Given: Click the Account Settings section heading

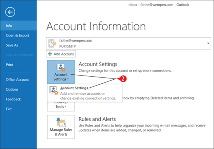Looking at the screenshot, I should 98,64.
